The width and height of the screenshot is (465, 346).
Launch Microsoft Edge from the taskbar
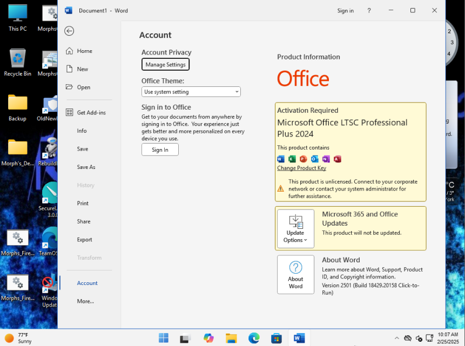[x=254, y=338]
